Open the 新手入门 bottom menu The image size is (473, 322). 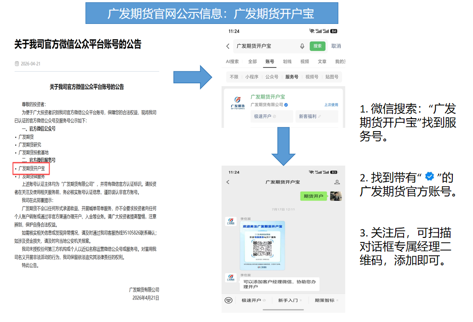(x=289, y=300)
